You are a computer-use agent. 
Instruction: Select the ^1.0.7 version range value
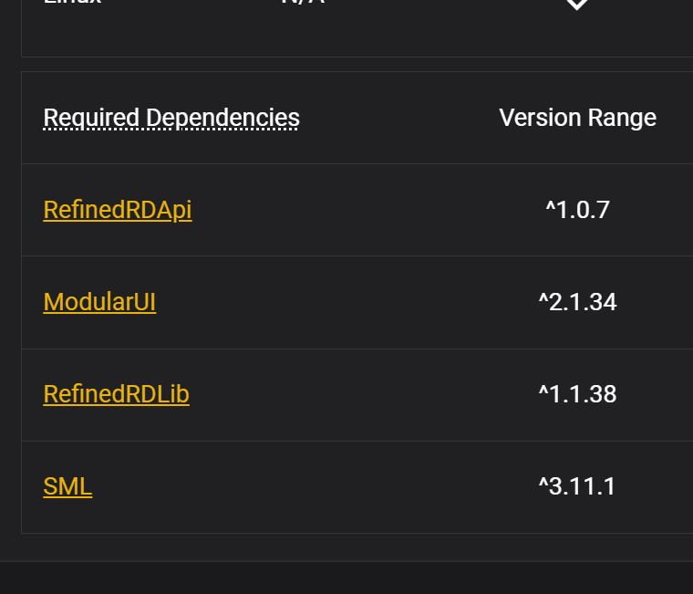pyautogui.click(x=577, y=210)
